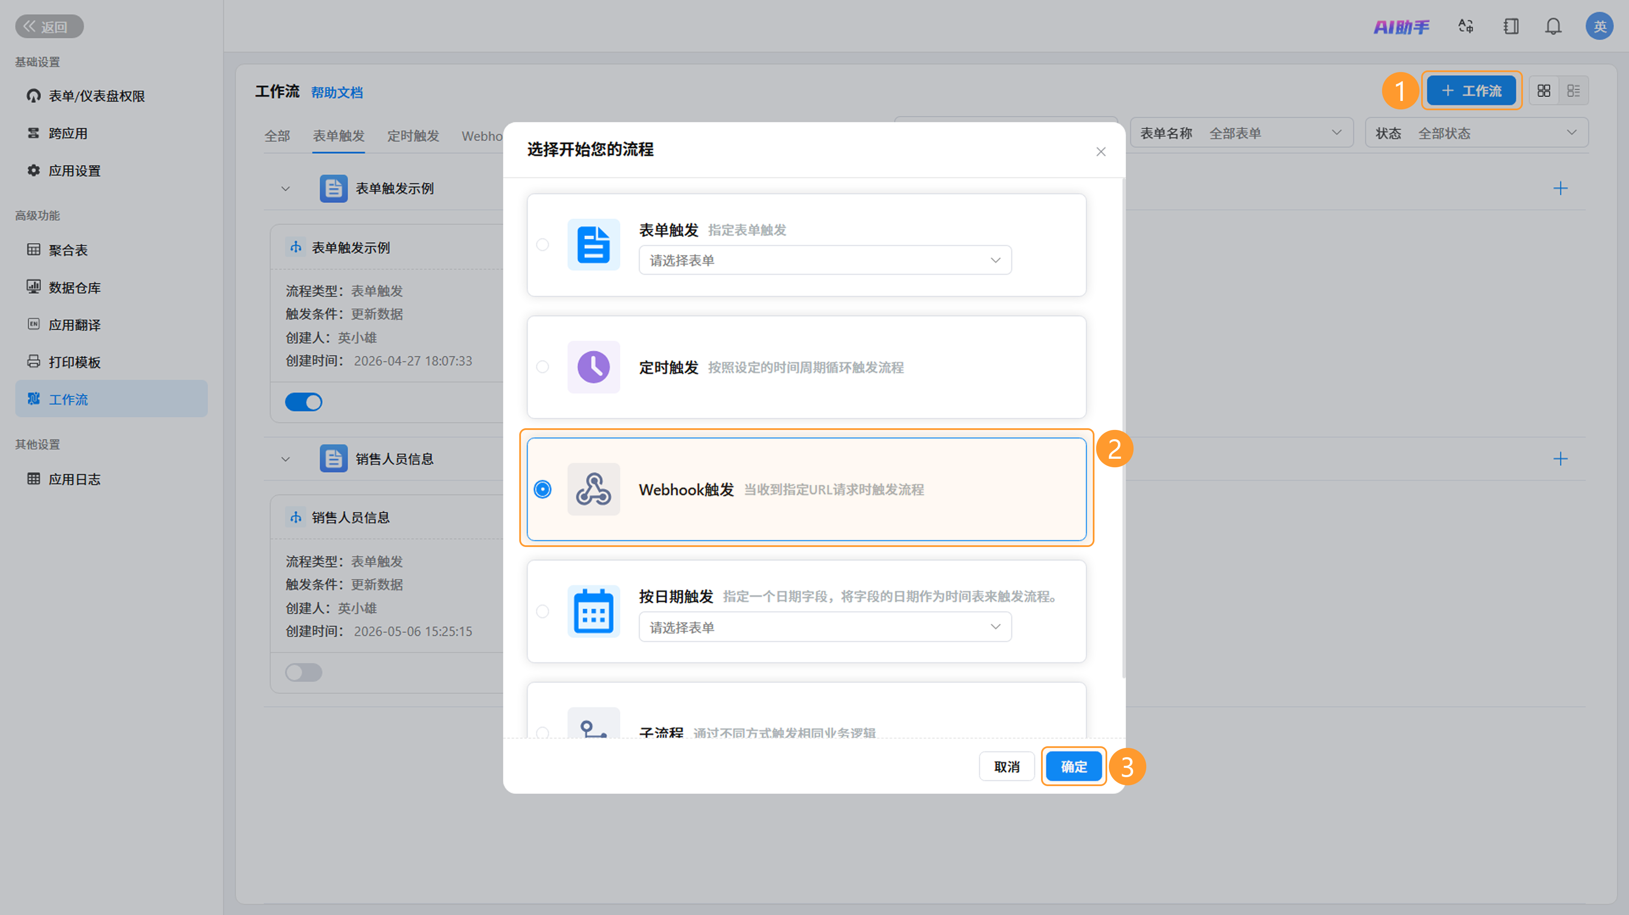The image size is (1629, 915).
Task: Close the 选择开始您的流程 dialog
Action: pyautogui.click(x=1100, y=152)
